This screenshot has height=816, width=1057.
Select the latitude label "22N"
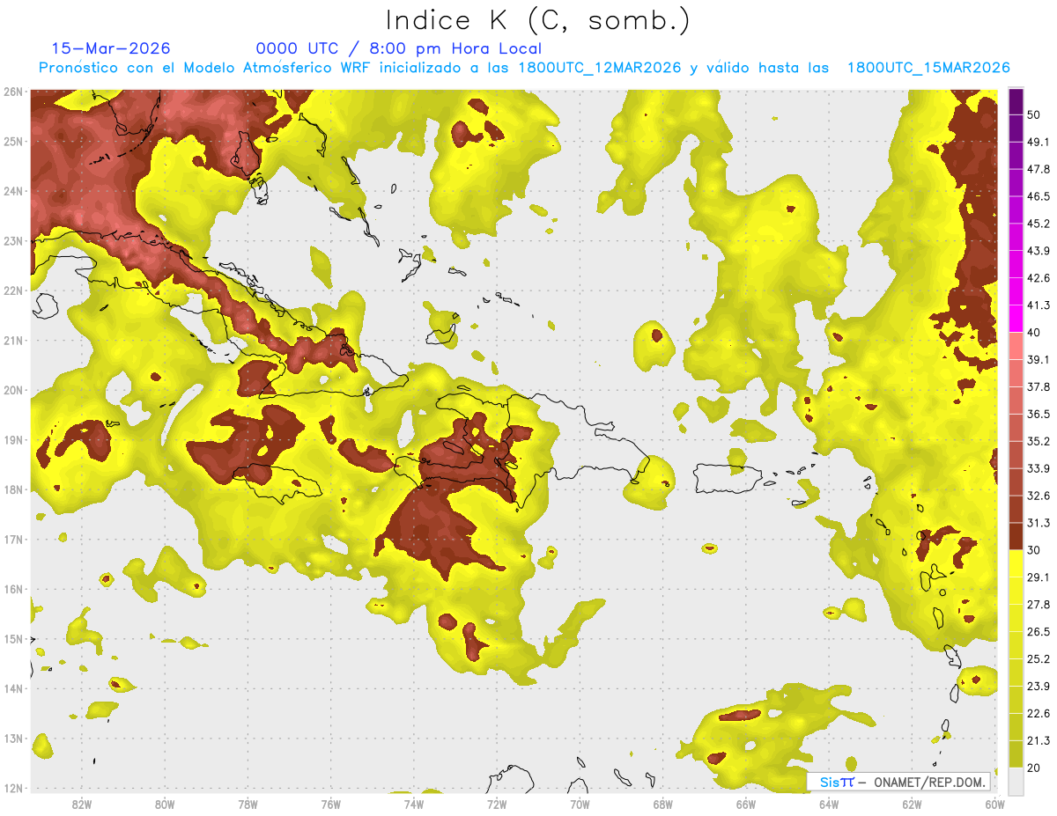tap(13, 290)
